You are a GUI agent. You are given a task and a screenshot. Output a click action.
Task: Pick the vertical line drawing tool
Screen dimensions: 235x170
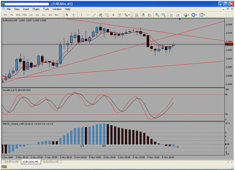click(81, 15)
